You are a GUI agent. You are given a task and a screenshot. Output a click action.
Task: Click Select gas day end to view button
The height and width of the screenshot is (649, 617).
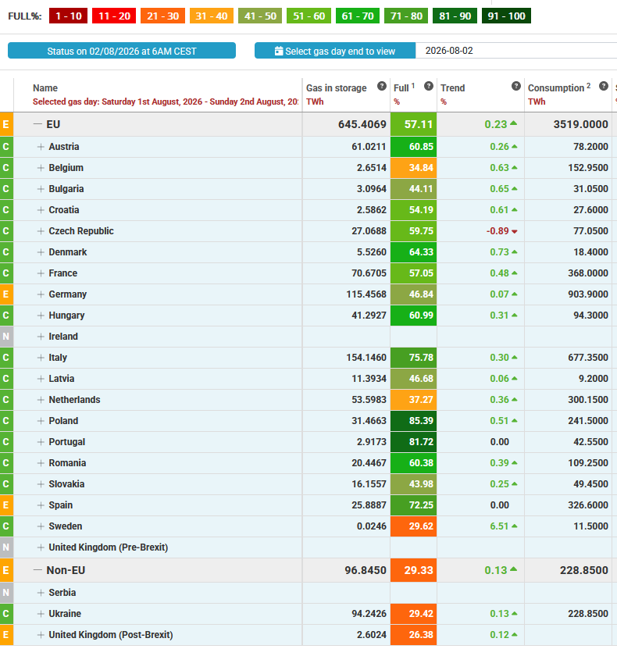pyautogui.click(x=335, y=51)
